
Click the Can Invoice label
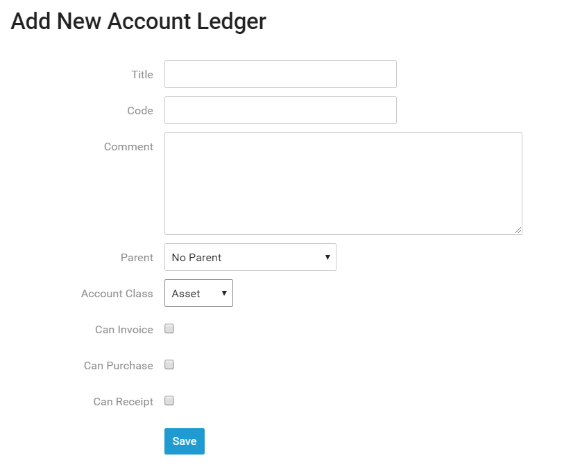pos(123,329)
